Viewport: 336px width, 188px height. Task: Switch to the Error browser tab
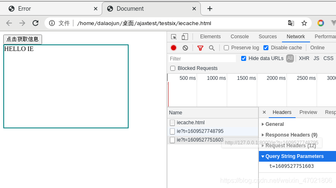[51, 9]
